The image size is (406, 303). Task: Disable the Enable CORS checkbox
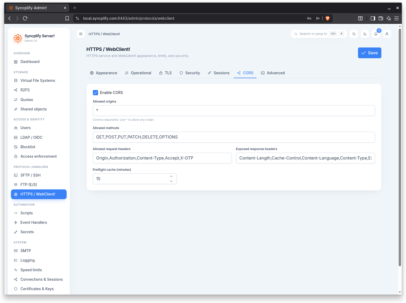95,93
